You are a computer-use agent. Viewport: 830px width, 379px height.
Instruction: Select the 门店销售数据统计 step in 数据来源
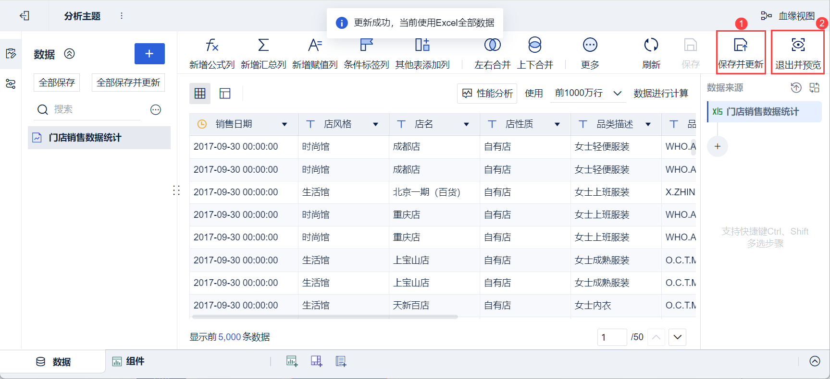pyautogui.click(x=764, y=112)
